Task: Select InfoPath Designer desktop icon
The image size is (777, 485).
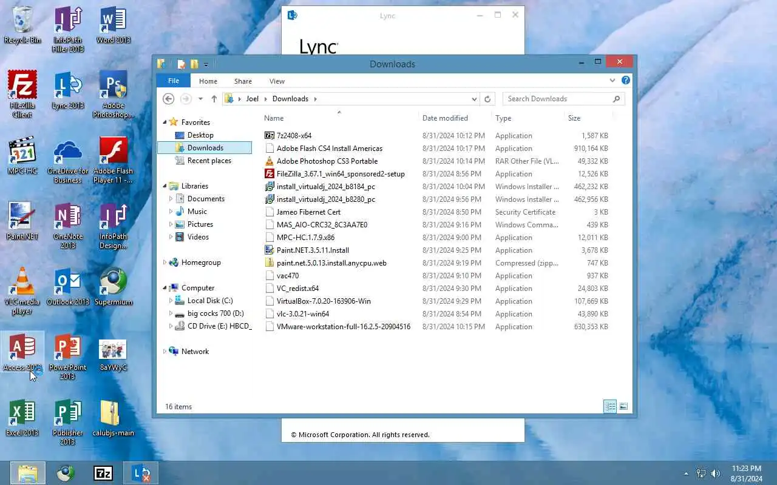Action: (x=113, y=226)
